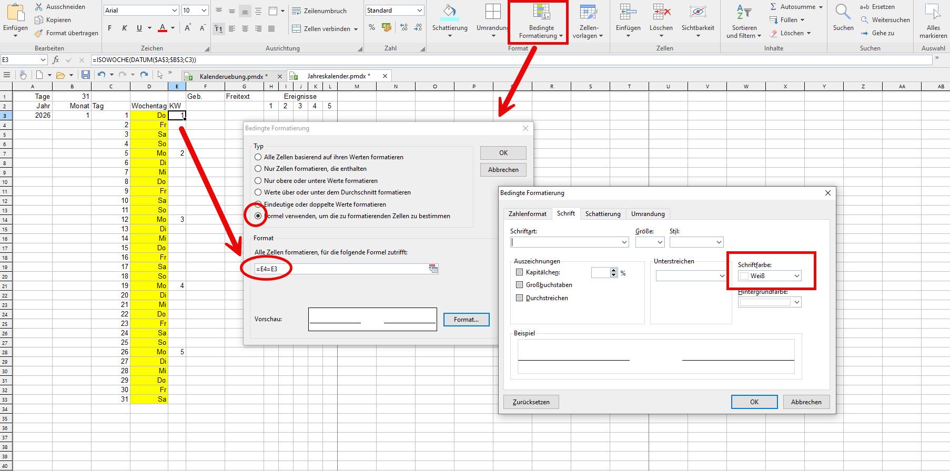Switch to the Umrandung tab

coord(648,214)
